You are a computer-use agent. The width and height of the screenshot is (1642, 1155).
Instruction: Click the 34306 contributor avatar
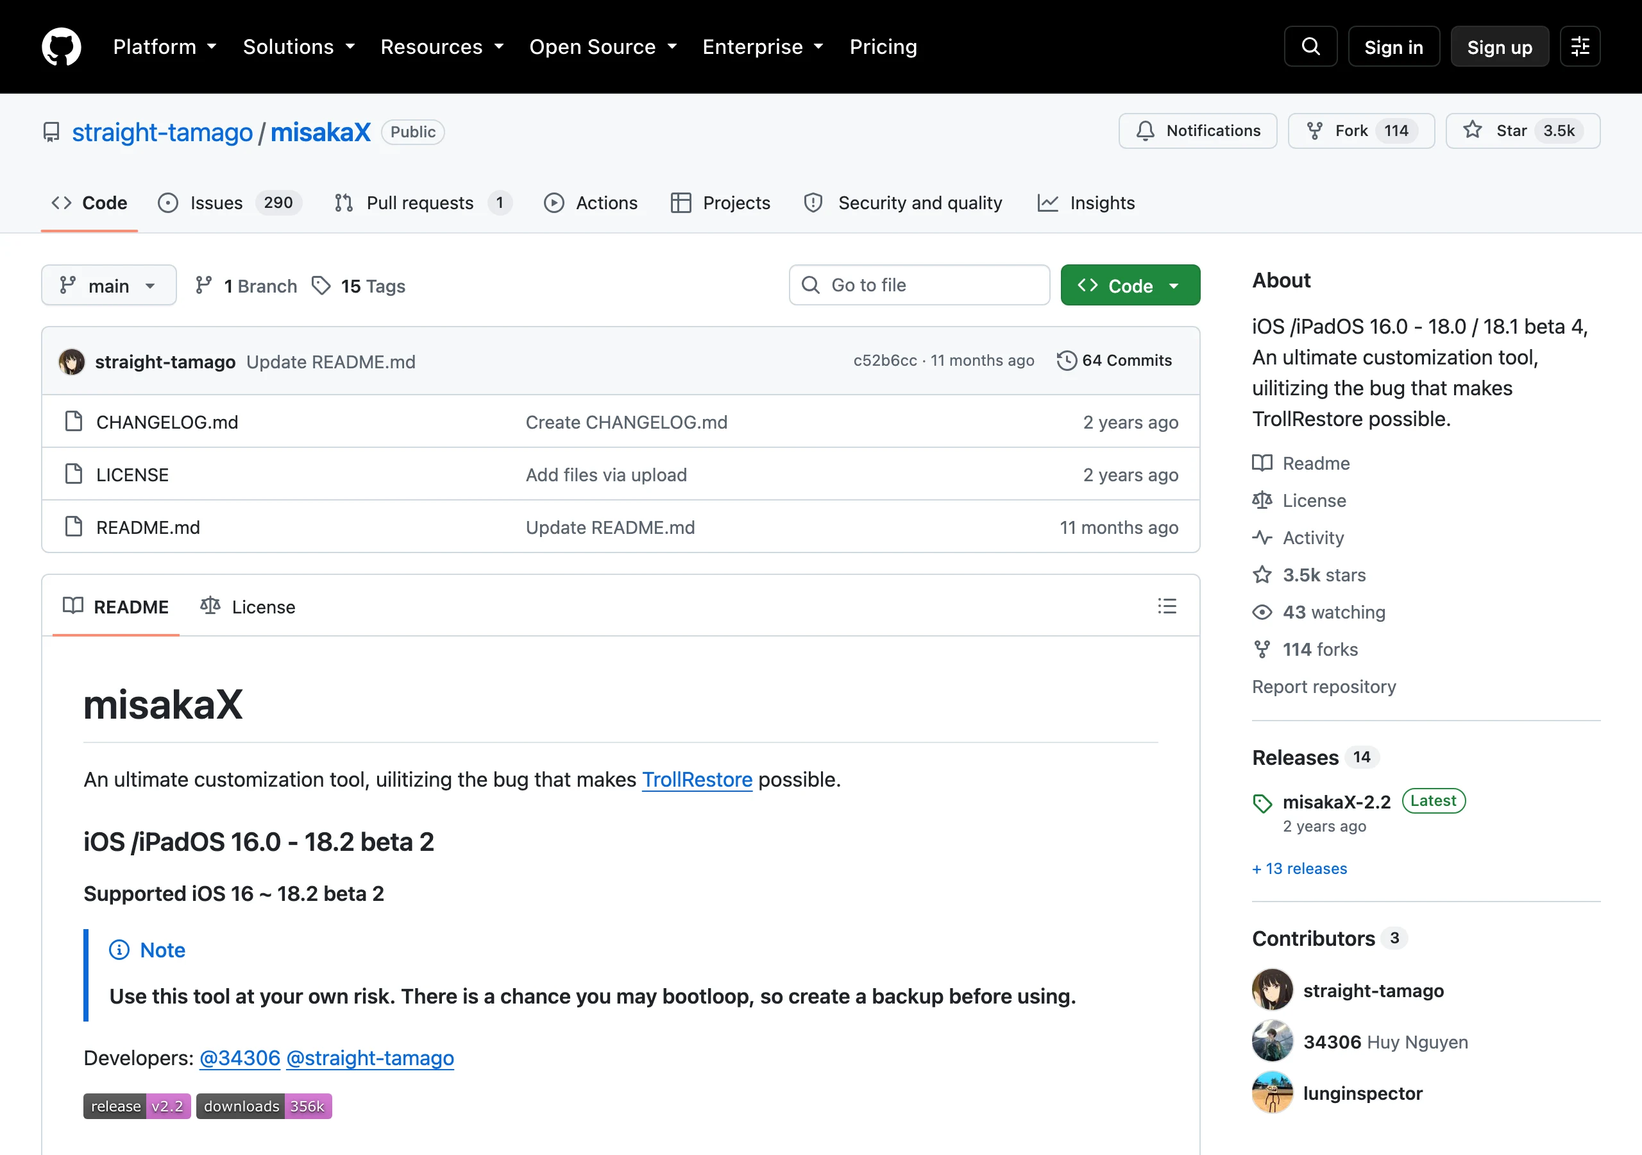[1273, 1041]
